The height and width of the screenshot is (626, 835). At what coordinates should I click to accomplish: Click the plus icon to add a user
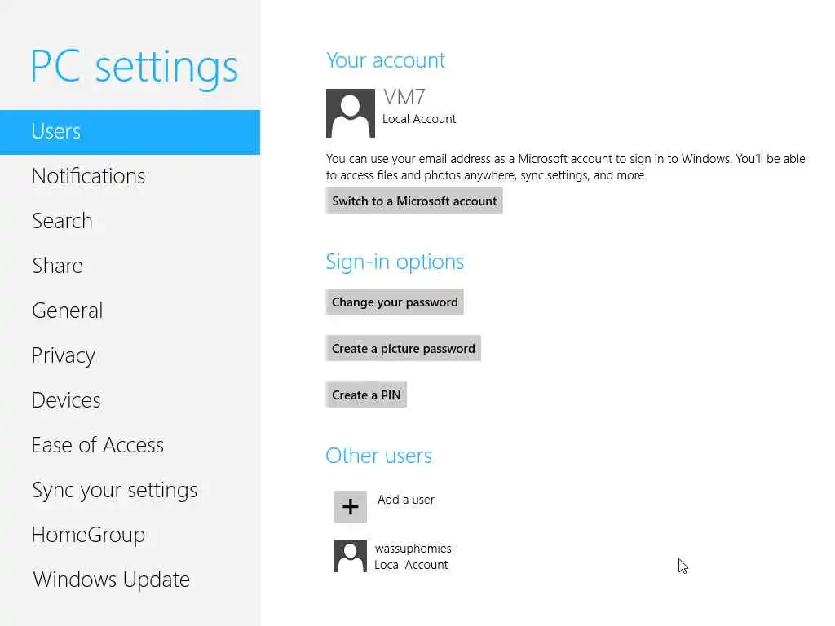pos(351,507)
